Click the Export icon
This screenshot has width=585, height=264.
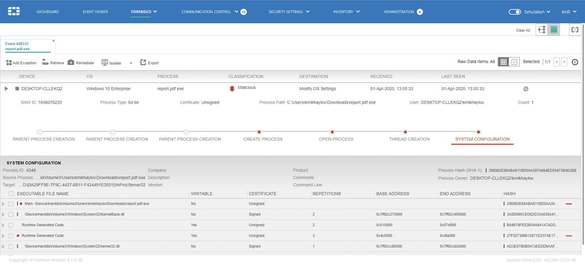pyautogui.click(x=143, y=63)
